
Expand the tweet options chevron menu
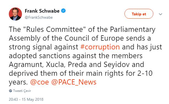pos(160,14)
